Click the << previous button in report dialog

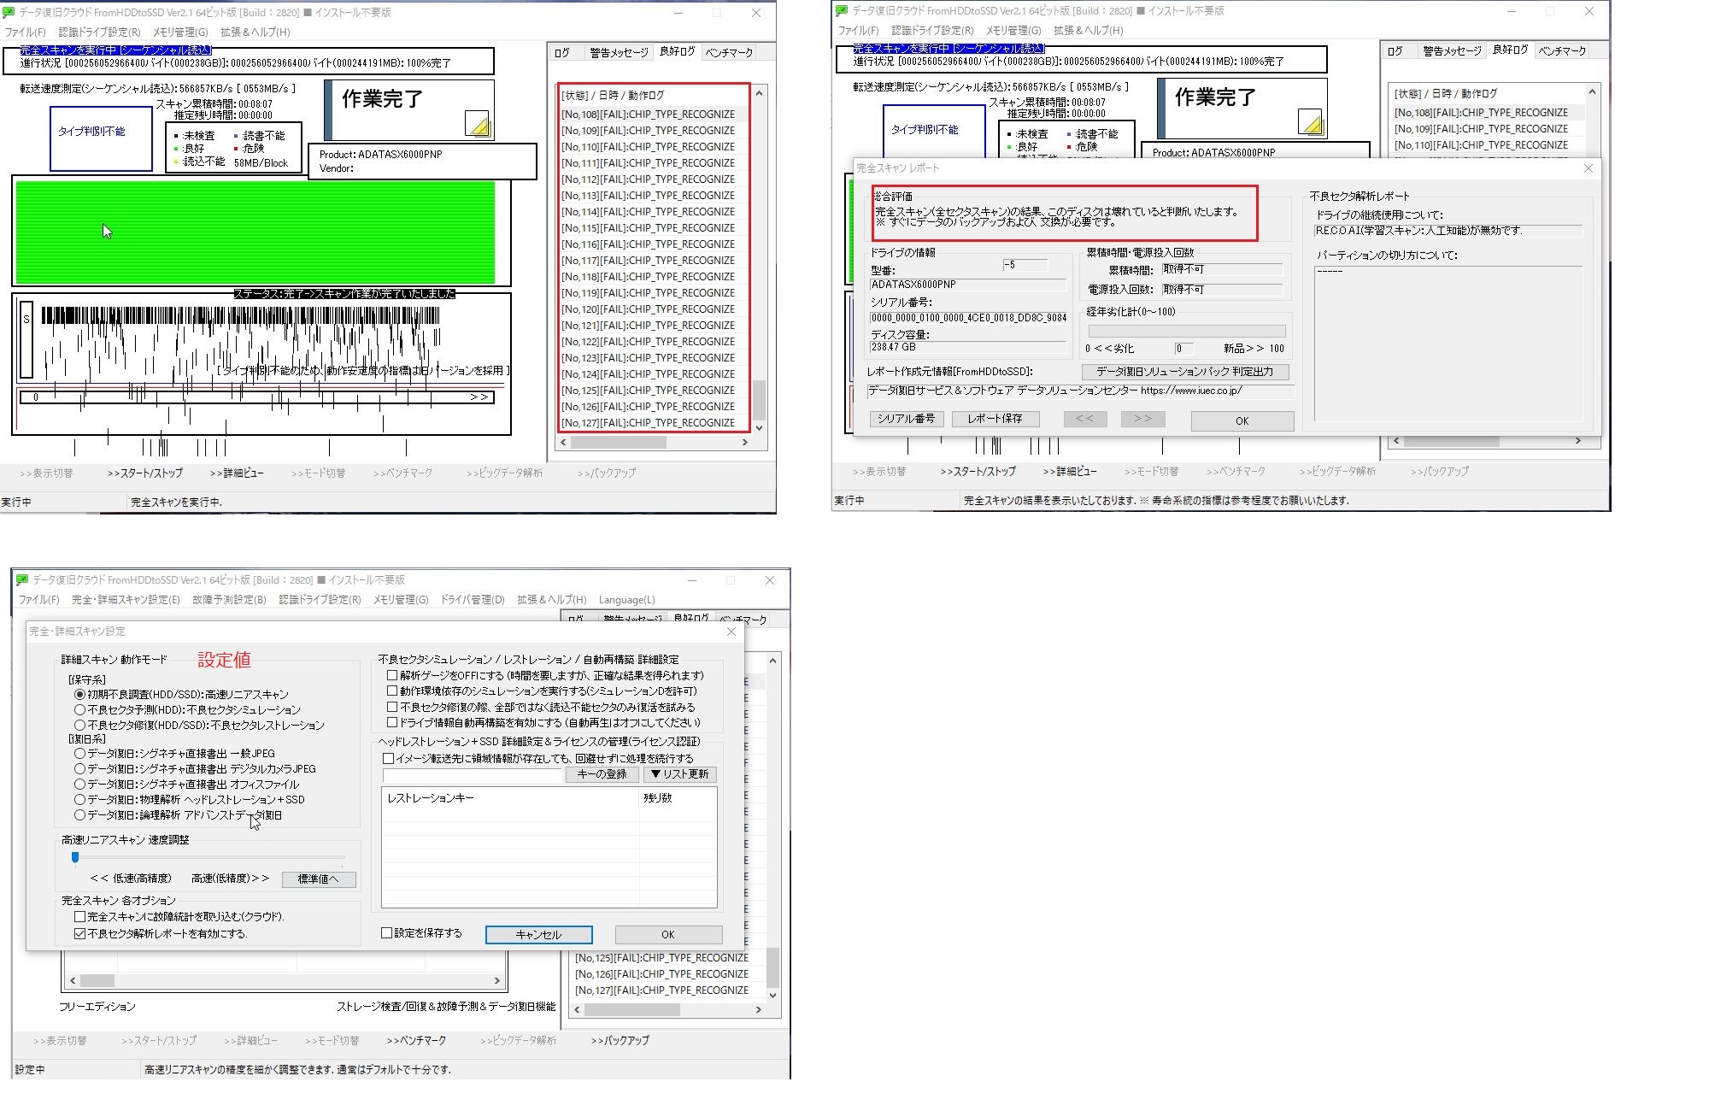(1084, 419)
